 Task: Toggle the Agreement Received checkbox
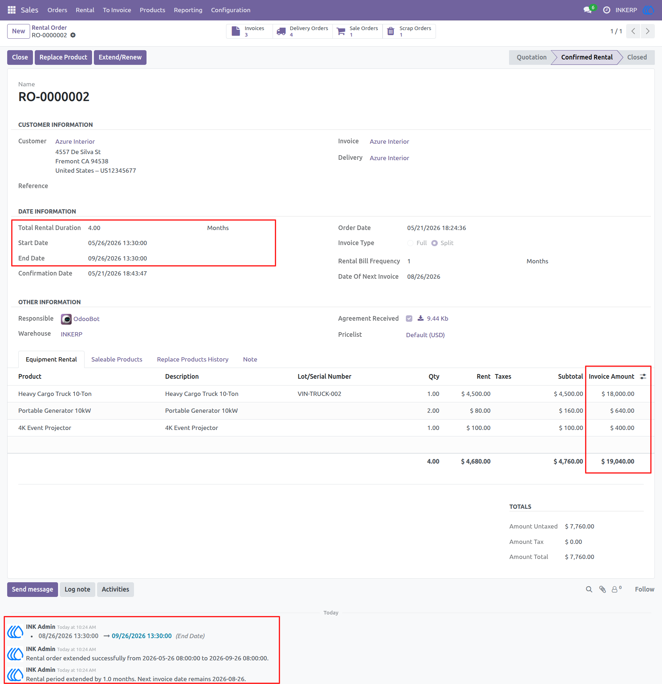coord(409,319)
